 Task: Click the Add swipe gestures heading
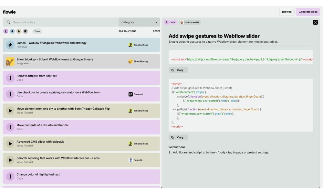coord(214,36)
